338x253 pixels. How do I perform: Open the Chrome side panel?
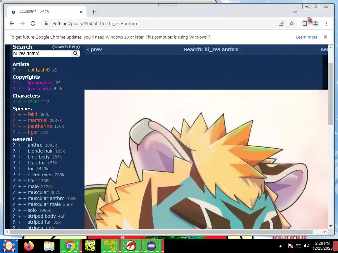[305, 23]
